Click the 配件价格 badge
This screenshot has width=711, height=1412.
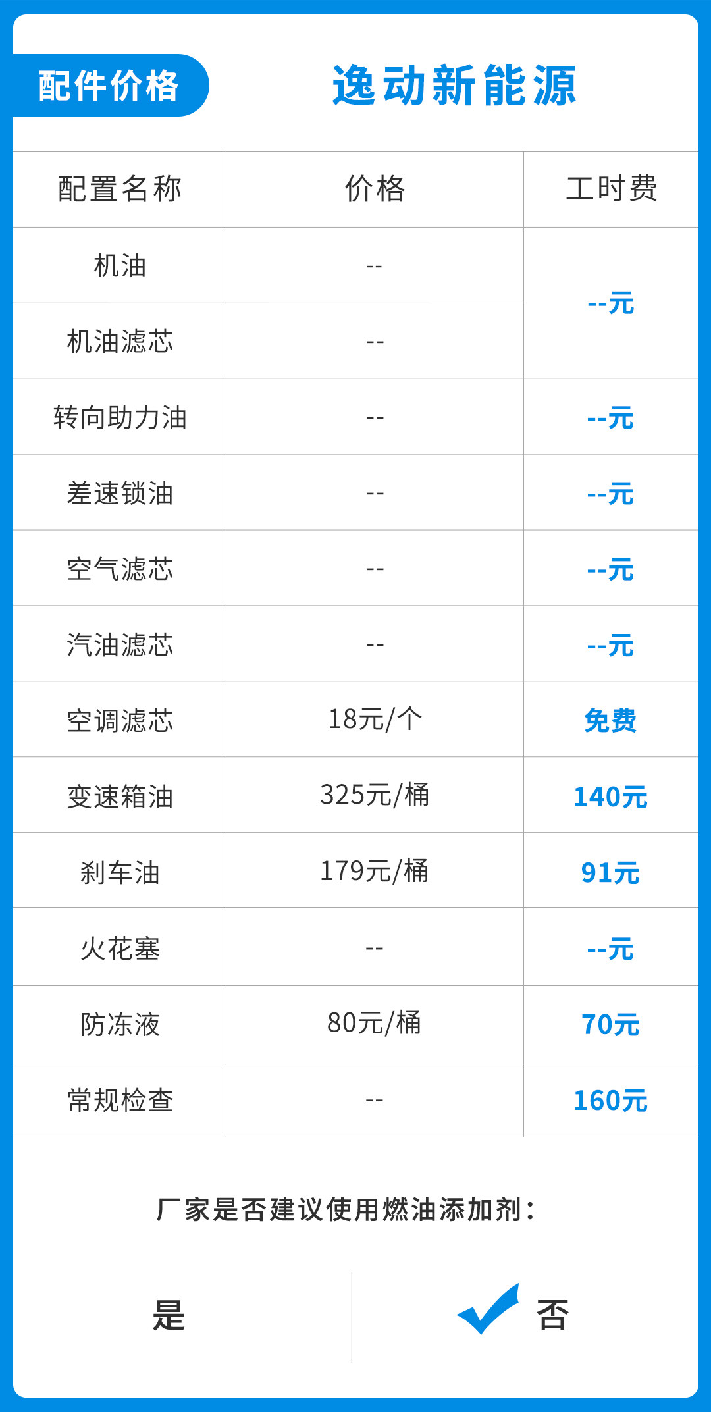coord(109,86)
